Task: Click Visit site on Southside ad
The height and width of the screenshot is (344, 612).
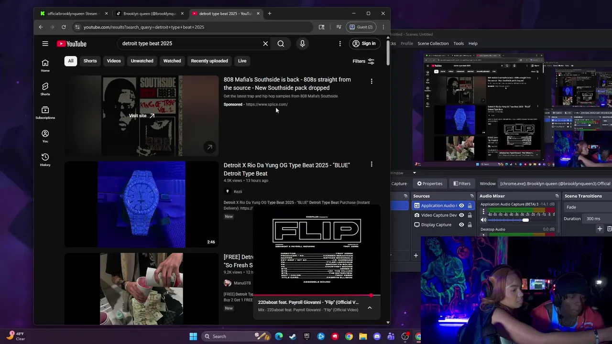Action: 142,116
